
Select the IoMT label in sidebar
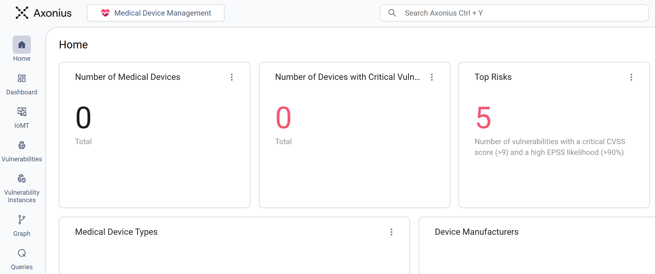tap(22, 126)
